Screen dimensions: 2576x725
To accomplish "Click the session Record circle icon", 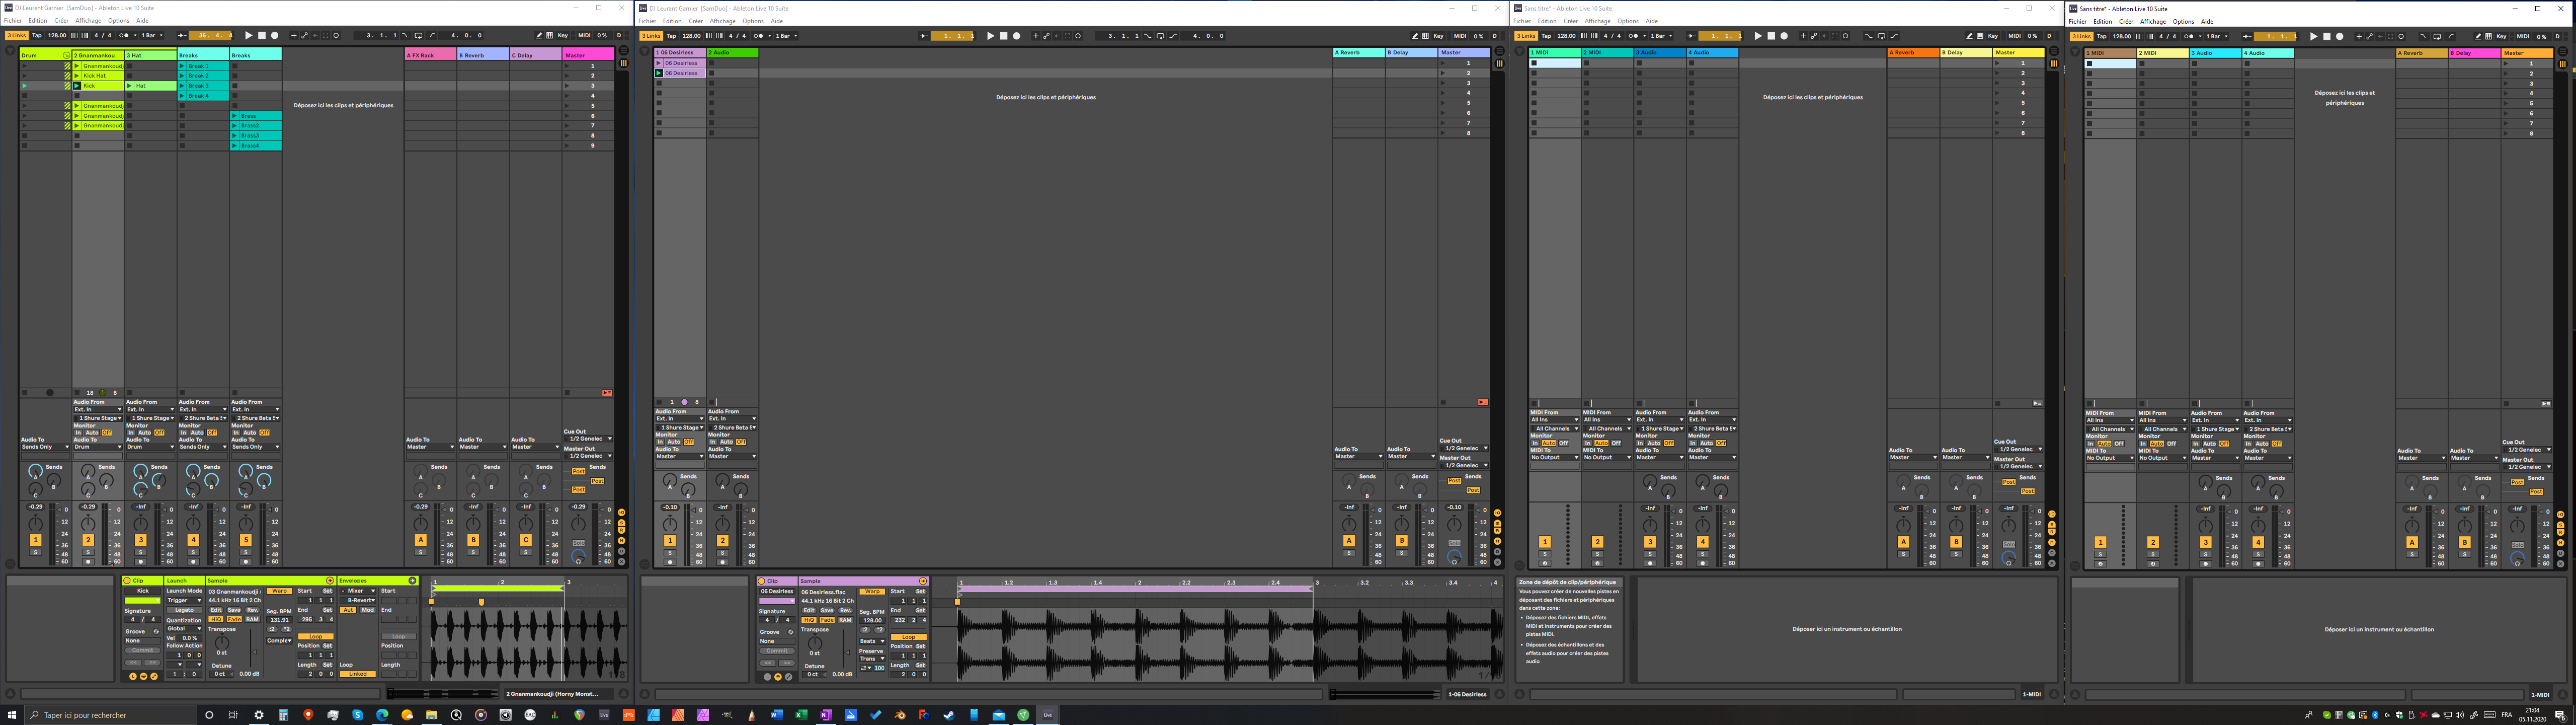I will click(x=275, y=35).
